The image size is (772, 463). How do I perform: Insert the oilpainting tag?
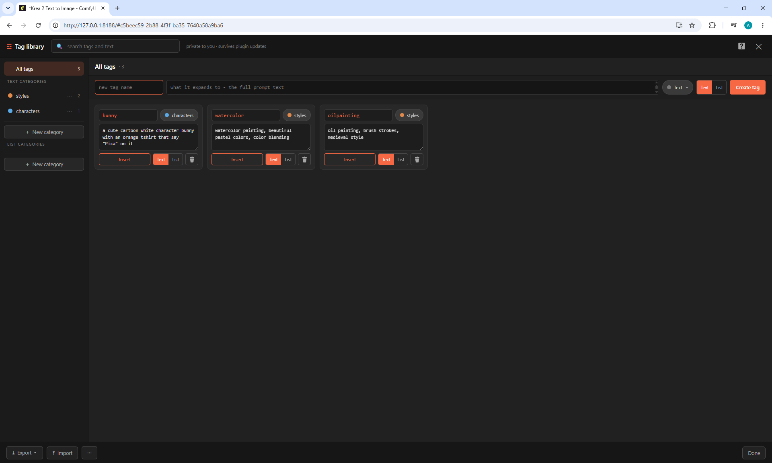point(350,160)
